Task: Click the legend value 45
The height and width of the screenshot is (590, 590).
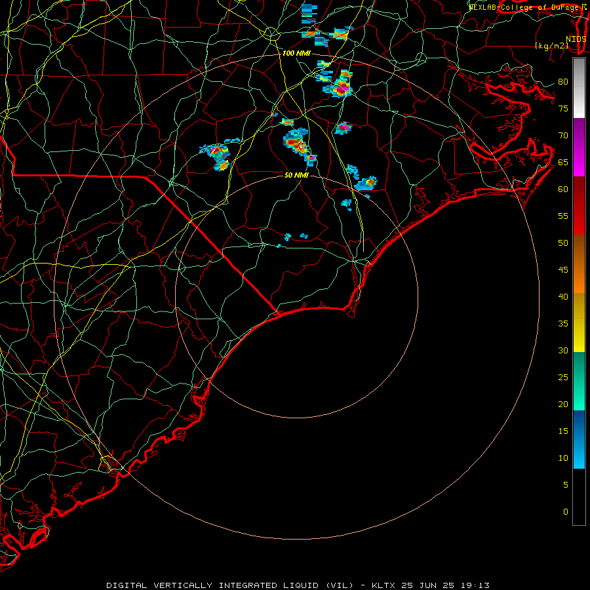Action: [x=563, y=270]
